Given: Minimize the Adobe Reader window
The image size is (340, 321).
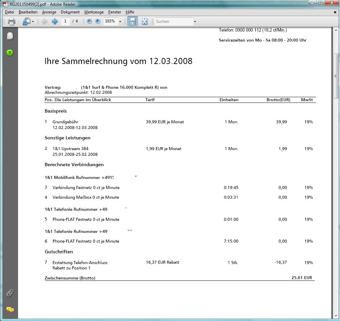Looking at the screenshot, I should coord(312,3).
